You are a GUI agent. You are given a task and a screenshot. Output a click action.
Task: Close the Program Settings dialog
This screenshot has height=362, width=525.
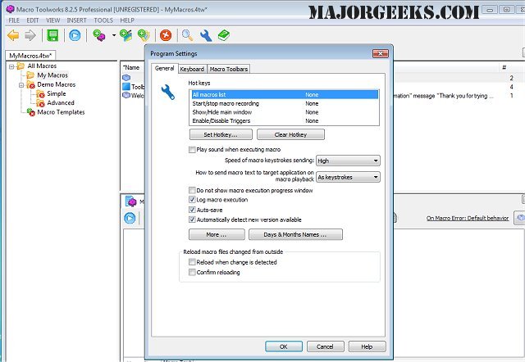tap(381, 53)
